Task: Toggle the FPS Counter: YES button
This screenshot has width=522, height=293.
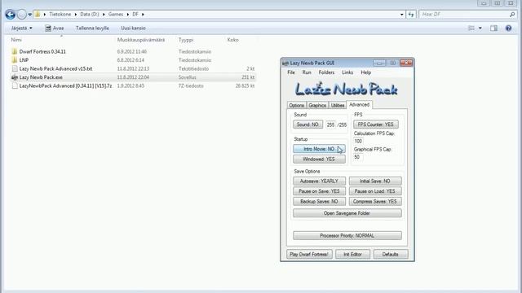Action: point(375,125)
